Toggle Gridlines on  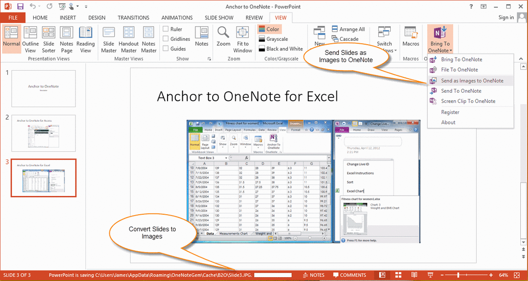[166, 38]
